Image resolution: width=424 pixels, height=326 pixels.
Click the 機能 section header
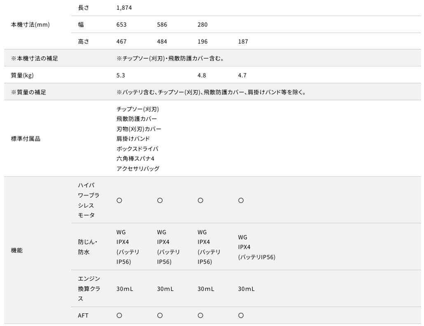click(17, 250)
